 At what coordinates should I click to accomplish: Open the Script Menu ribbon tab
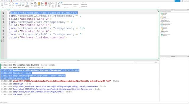point(38,1)
